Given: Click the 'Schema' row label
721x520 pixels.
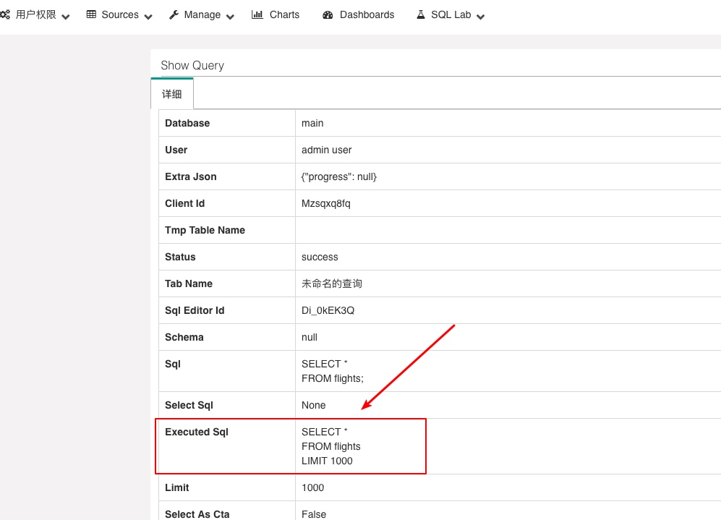Looking at the screenshot, I should pos(184,337).
